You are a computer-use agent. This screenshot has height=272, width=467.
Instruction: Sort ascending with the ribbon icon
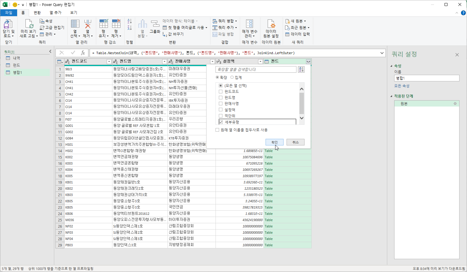(129, 21)
